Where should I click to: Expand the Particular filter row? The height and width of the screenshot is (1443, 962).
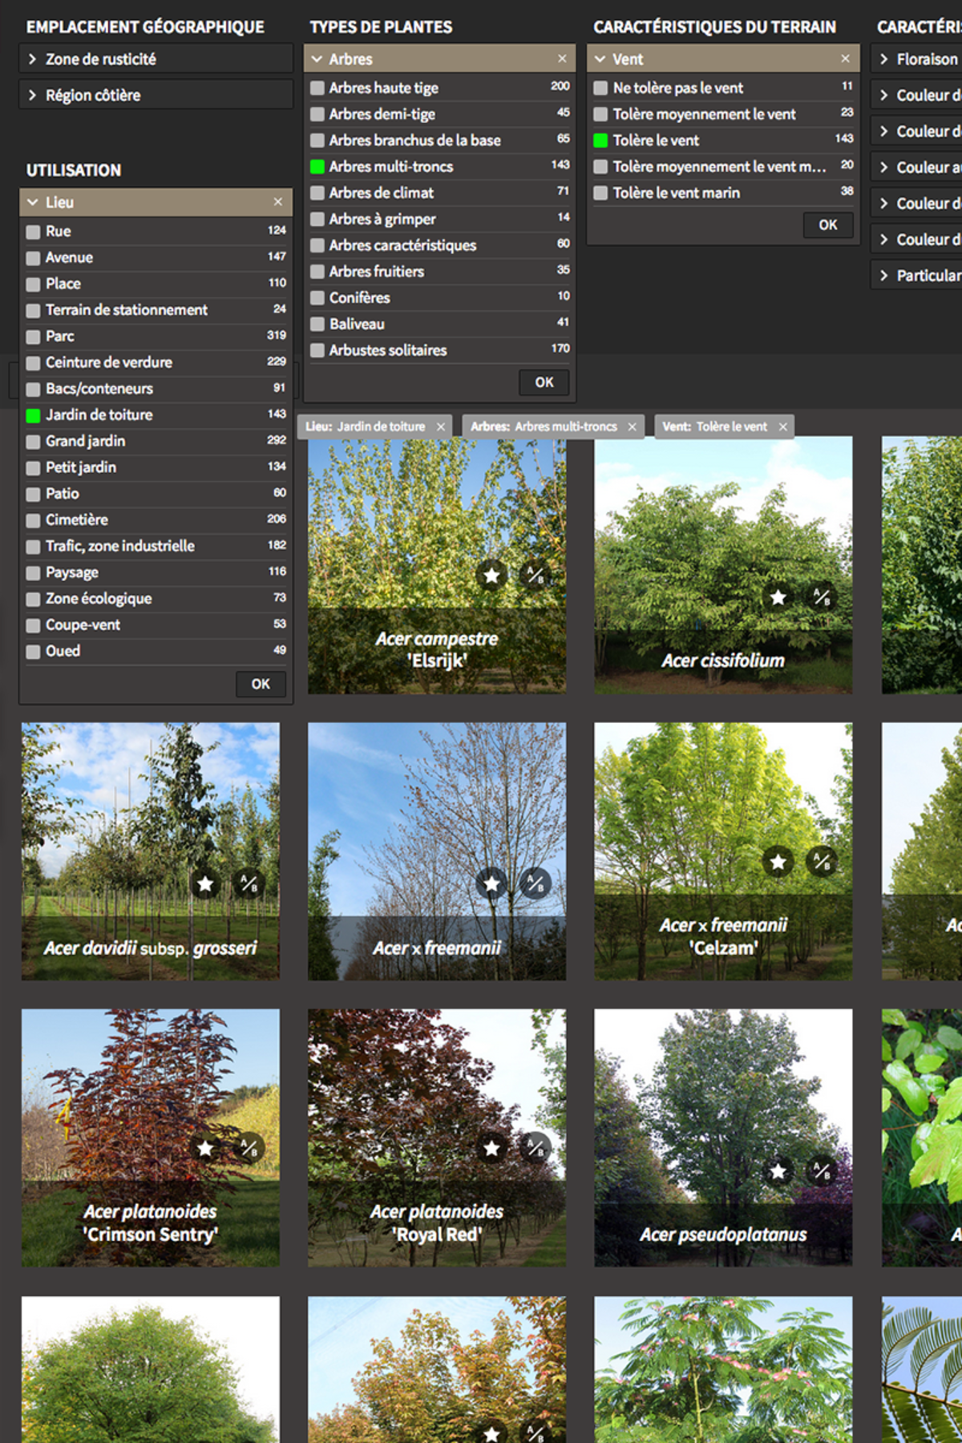916,275
